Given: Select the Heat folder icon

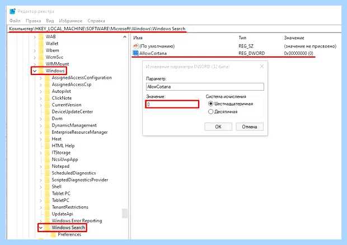Looking at the screenshot, I should 48,139.
